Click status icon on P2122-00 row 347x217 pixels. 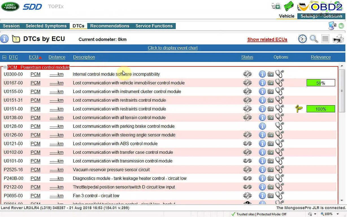247,187
